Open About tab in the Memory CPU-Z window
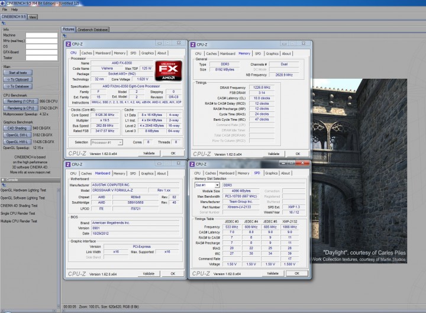The image size is (426, 313). 286,54
